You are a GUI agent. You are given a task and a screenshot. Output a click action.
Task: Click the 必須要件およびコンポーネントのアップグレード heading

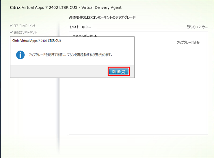[102, 17]
